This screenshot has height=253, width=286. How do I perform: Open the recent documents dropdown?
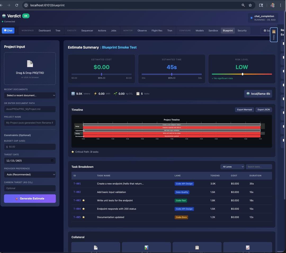pos(30,95)
